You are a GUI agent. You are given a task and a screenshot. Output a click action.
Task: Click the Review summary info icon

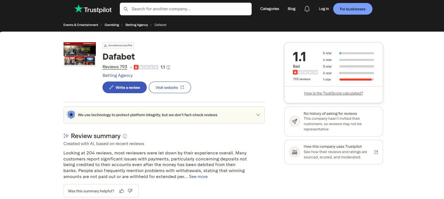pyautogui.click(x=125, y=136)
